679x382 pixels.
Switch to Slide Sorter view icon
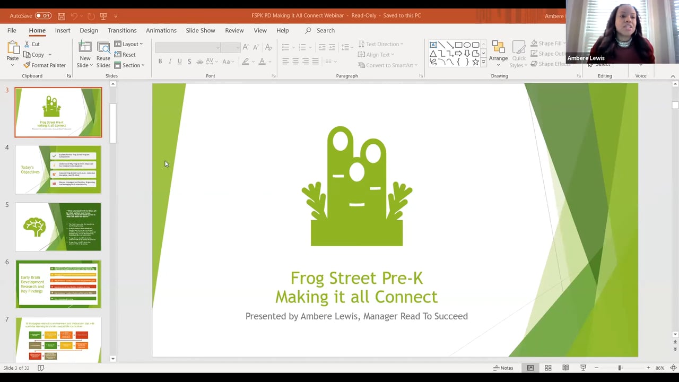(x=548, y=368)
